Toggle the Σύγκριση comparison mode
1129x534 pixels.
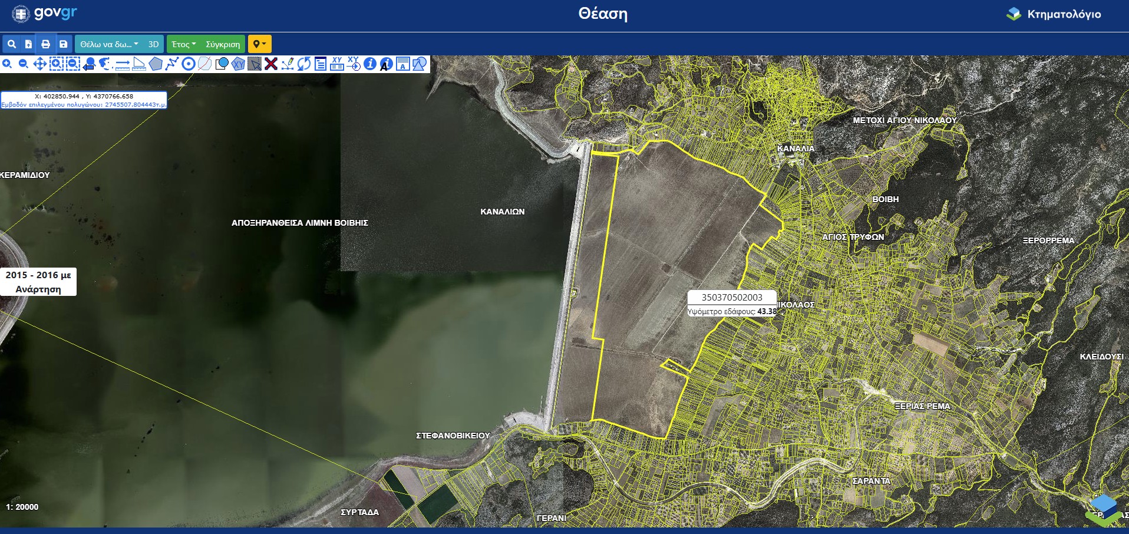click(223, 44)
